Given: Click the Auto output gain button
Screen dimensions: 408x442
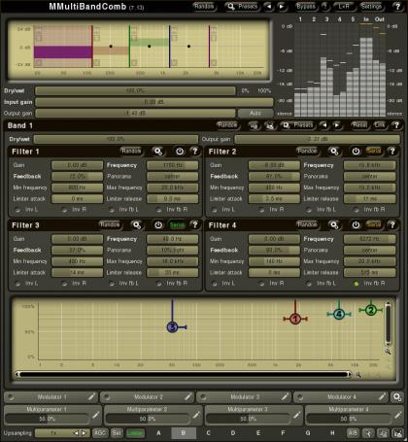Looking at the screenshot, I should click(255, 114).
